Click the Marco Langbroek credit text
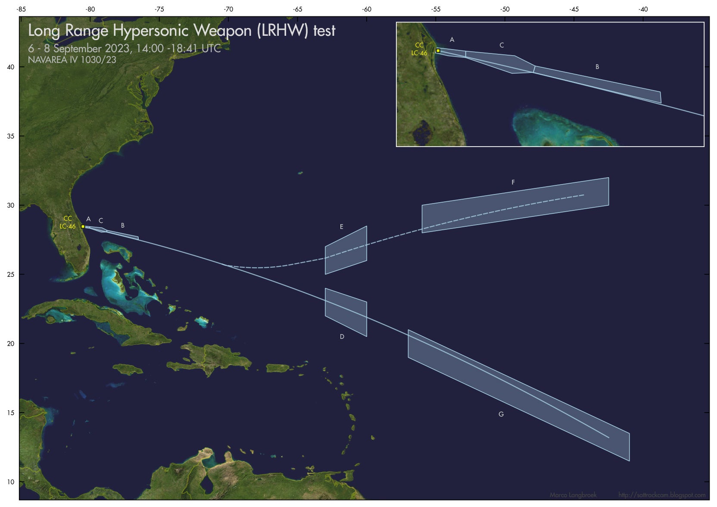The image size is (717, 507). 573,495
